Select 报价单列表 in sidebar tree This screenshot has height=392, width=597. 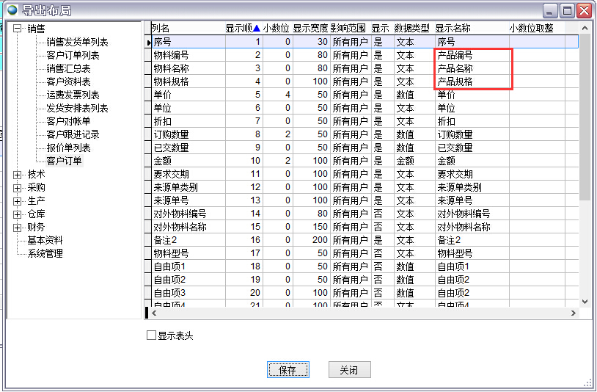click(x=68, y=148)
